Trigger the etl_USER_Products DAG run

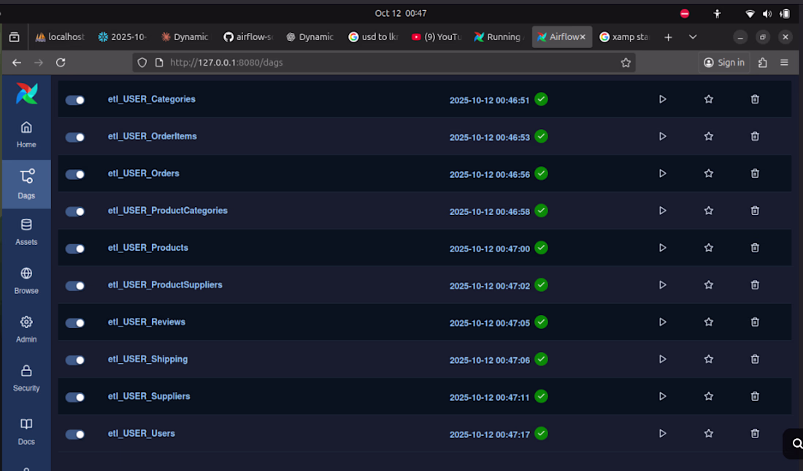[x=662, y=247]
